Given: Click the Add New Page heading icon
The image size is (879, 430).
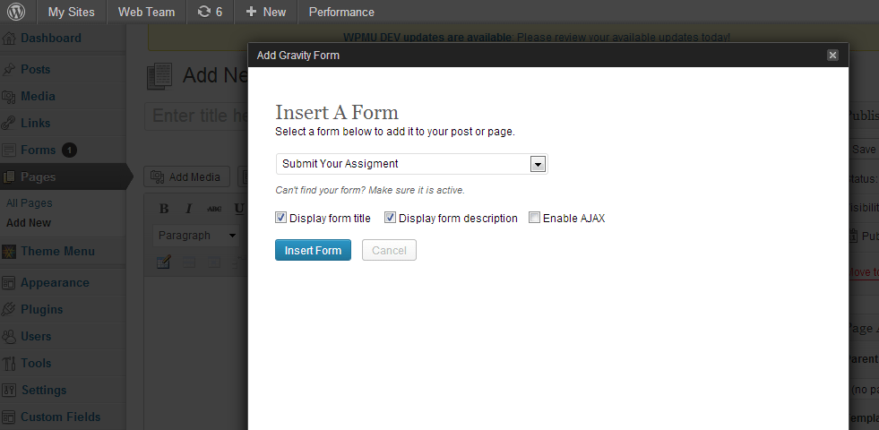Looking at the screenshot, I should [x=159, y=75].
